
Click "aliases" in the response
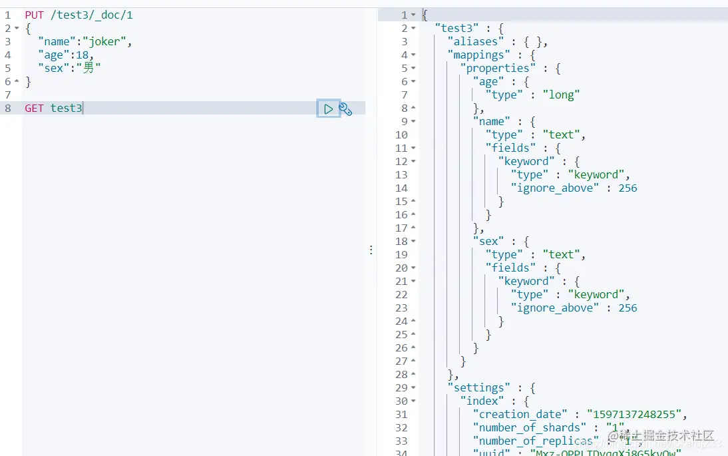click(x=475, y=42)
